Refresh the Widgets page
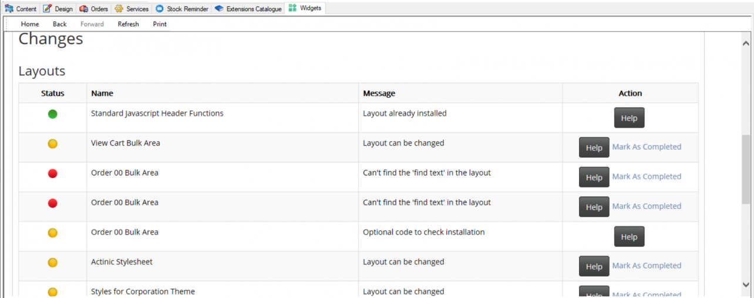754x298 pixels. click(128, 24)
